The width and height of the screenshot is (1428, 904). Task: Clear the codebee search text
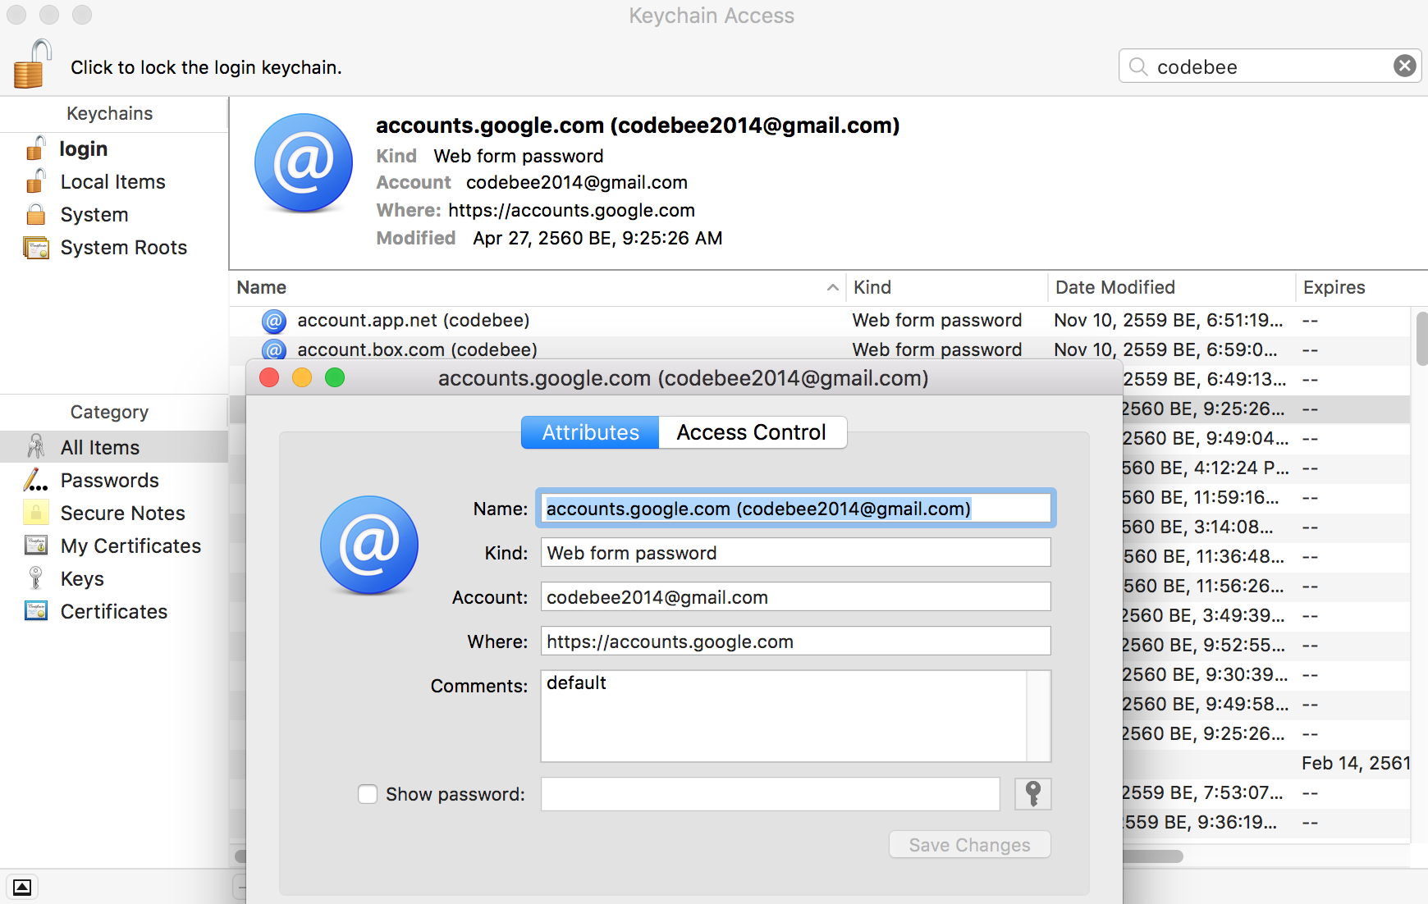[x=1404, y=66]
